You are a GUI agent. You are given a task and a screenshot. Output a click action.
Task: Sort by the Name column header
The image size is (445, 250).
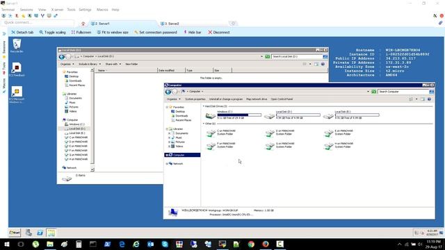(126, 70)
